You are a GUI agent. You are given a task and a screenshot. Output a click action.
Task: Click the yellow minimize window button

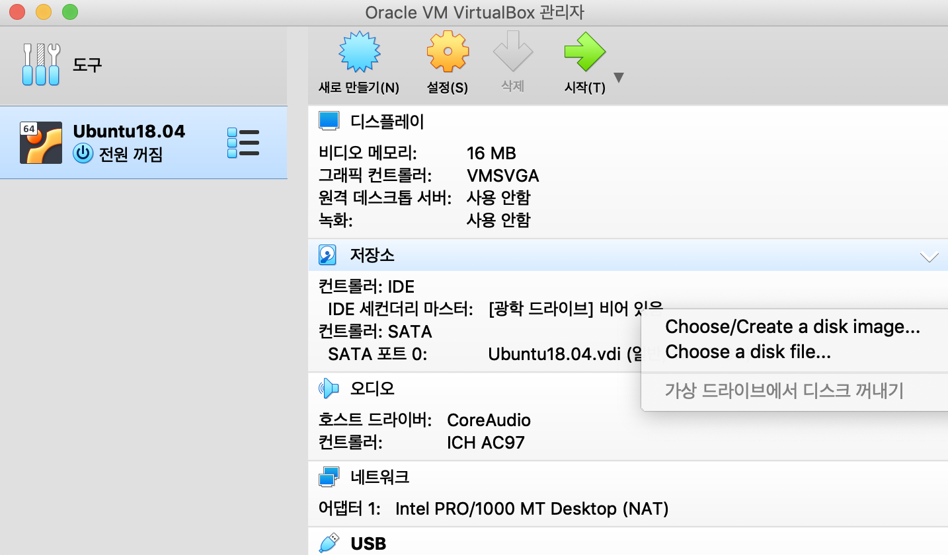pyautogui.click(x=44, y=11)
